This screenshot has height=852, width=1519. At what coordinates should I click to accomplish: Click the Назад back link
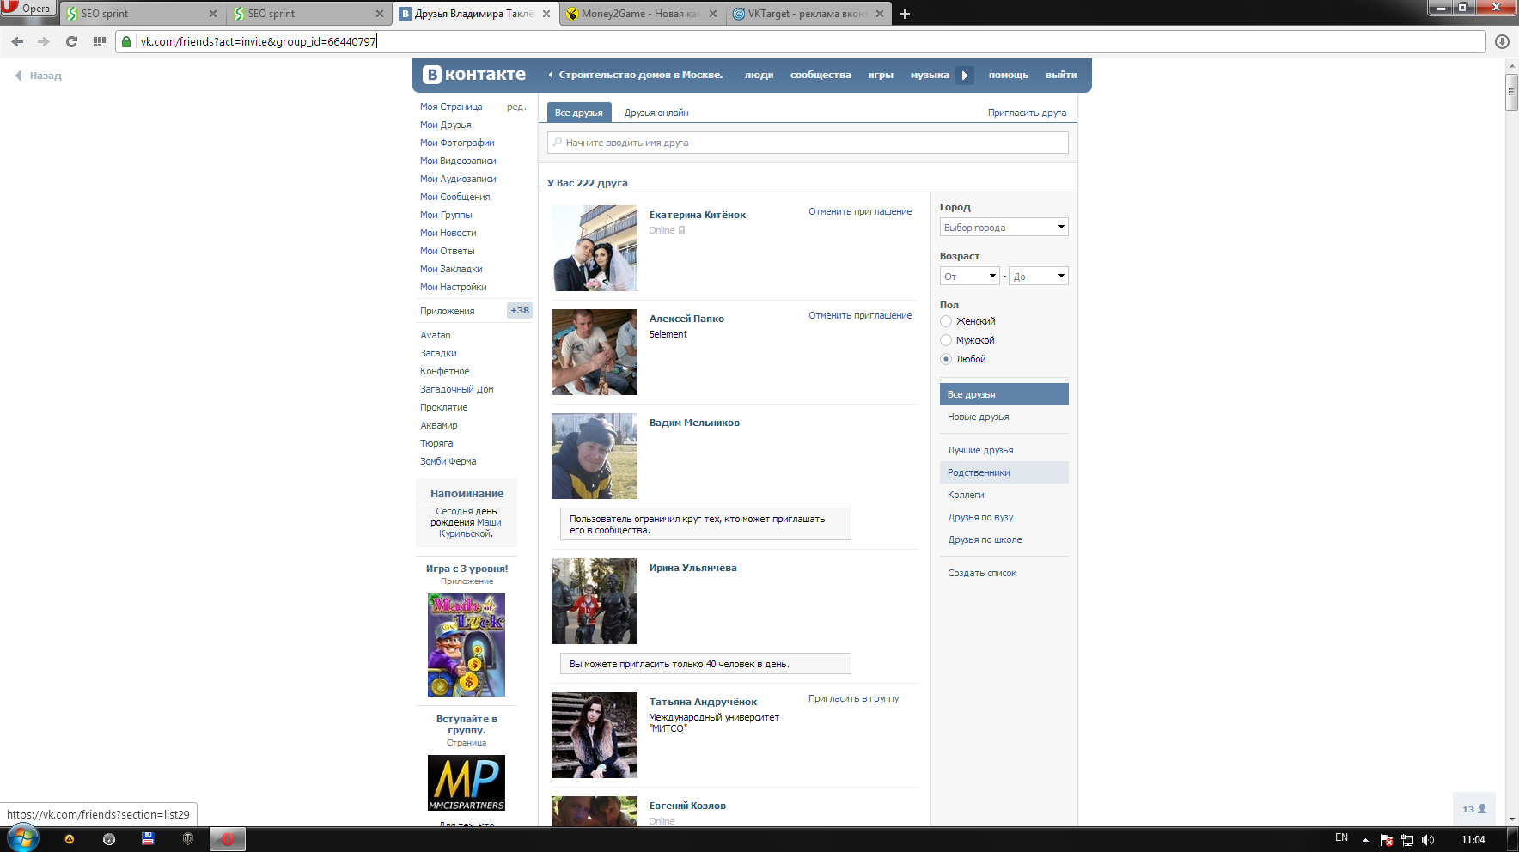39,76
